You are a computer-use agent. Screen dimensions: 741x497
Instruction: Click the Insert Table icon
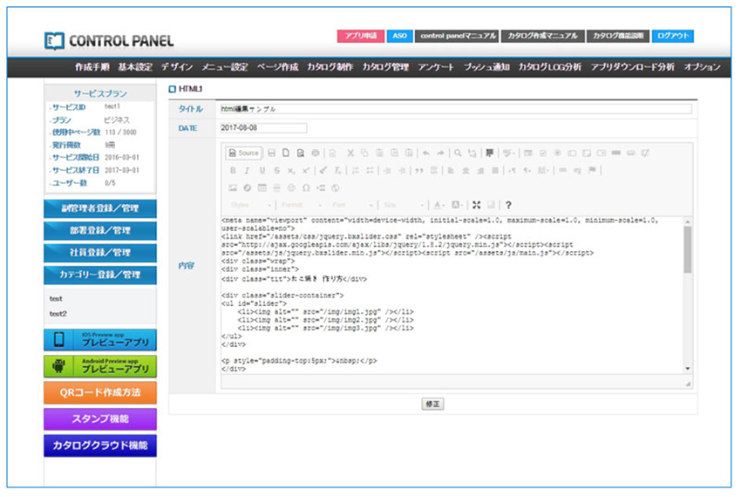pos(262,187)
